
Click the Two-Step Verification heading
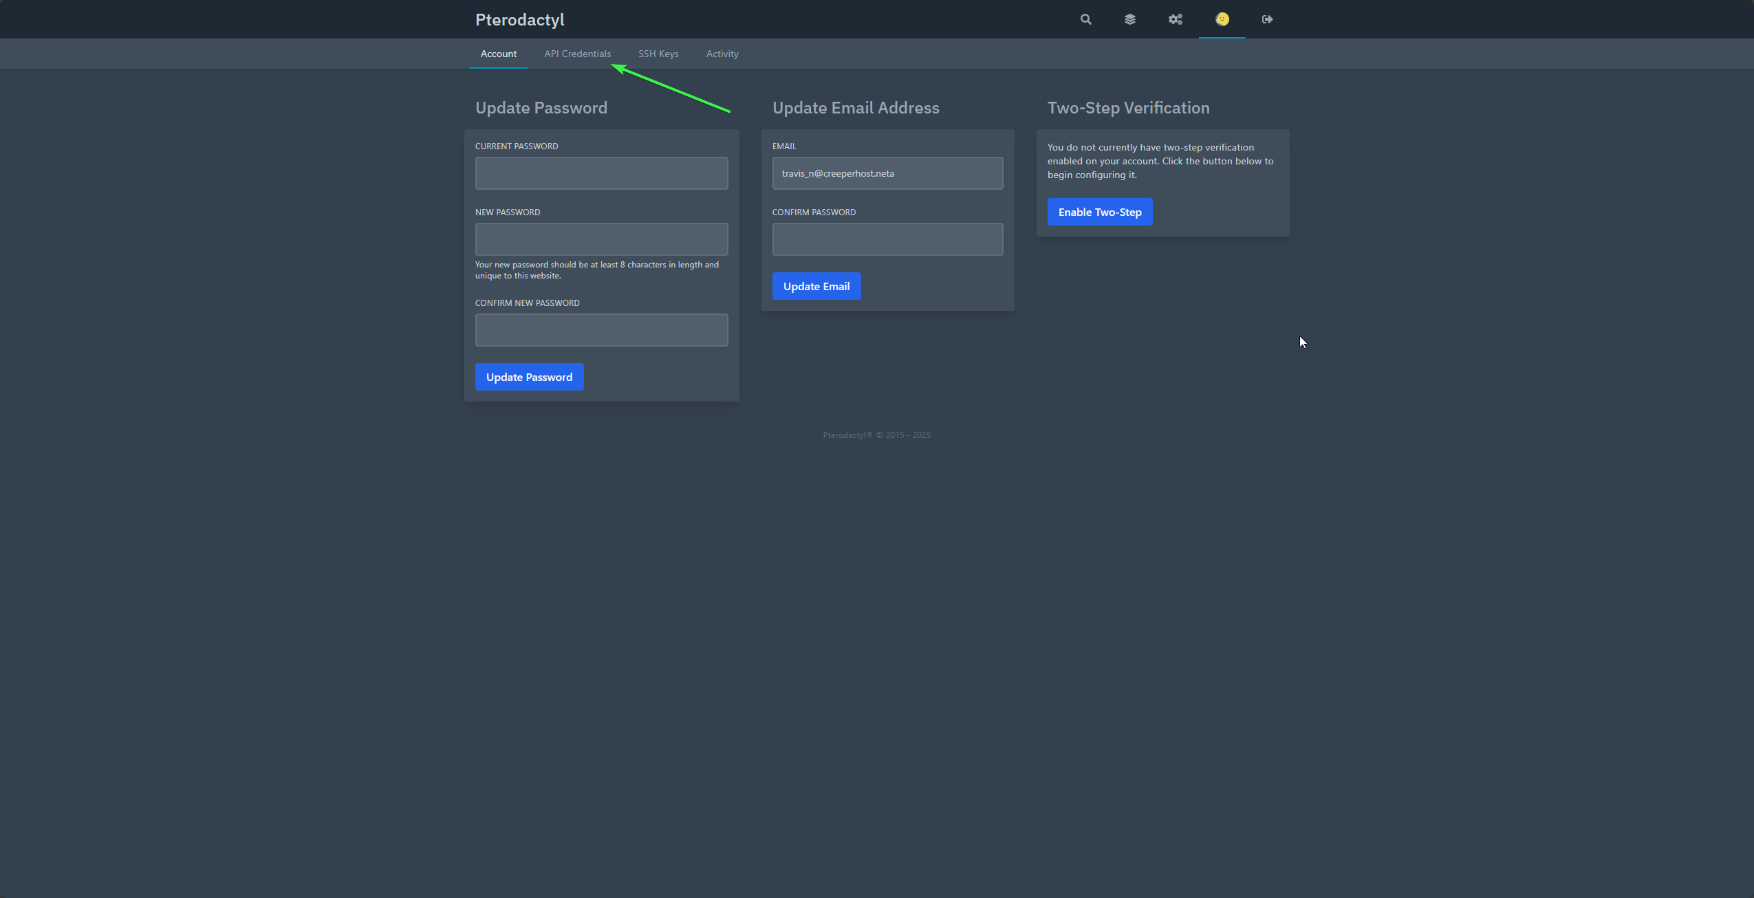pos(1128,108)
